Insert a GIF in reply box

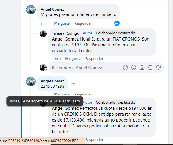click(x=150, y=68)
